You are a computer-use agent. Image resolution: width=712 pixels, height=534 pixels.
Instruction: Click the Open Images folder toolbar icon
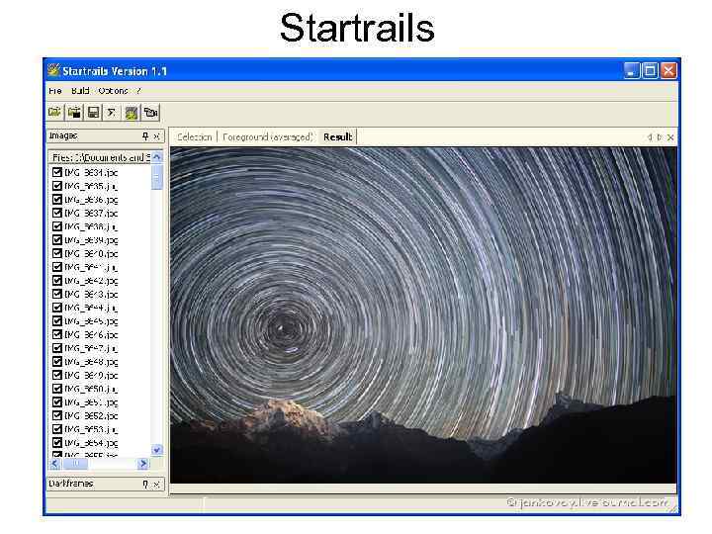pyautogui.click(x=55, y=112)
